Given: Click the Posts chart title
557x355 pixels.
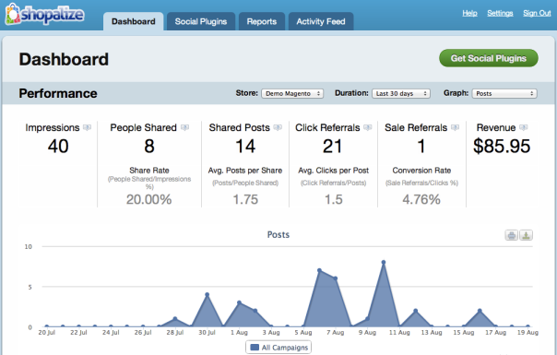Looking at the screenshot, I should point(278,234).
